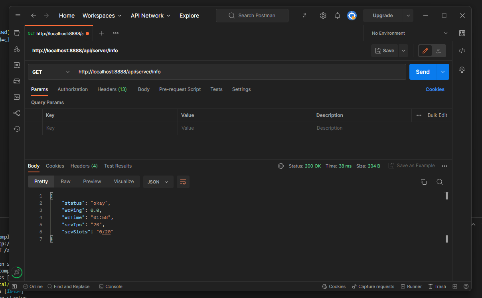Change the JSON response format dropdown

[158, 182]
